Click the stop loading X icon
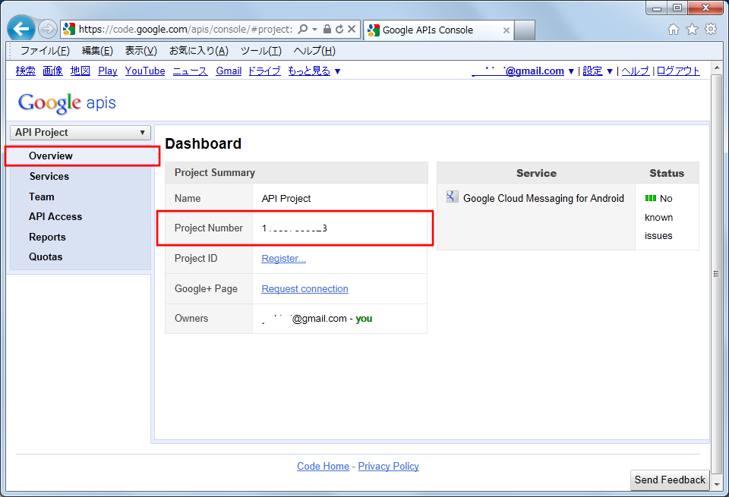Image resolution: width=729 pixels, height=497 pixels. [x=351, y=30]
